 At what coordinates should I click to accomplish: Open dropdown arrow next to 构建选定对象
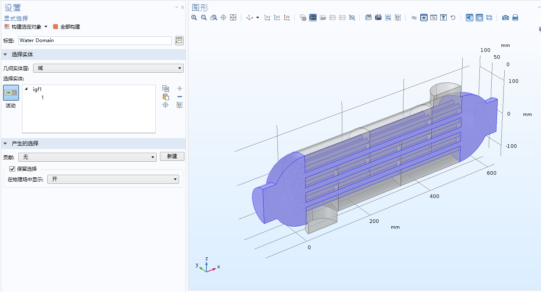(x=46, y=27)
